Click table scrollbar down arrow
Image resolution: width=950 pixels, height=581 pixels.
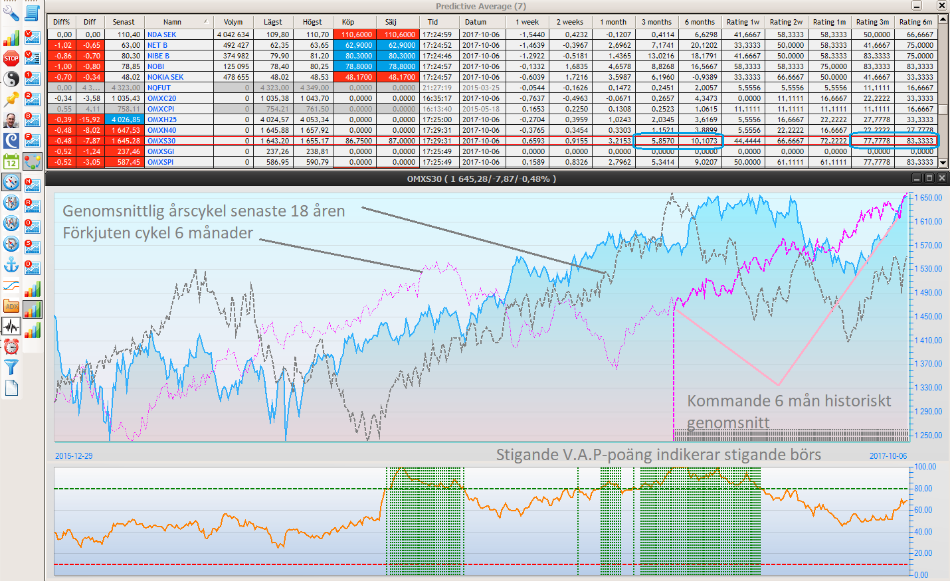(943, 163)
